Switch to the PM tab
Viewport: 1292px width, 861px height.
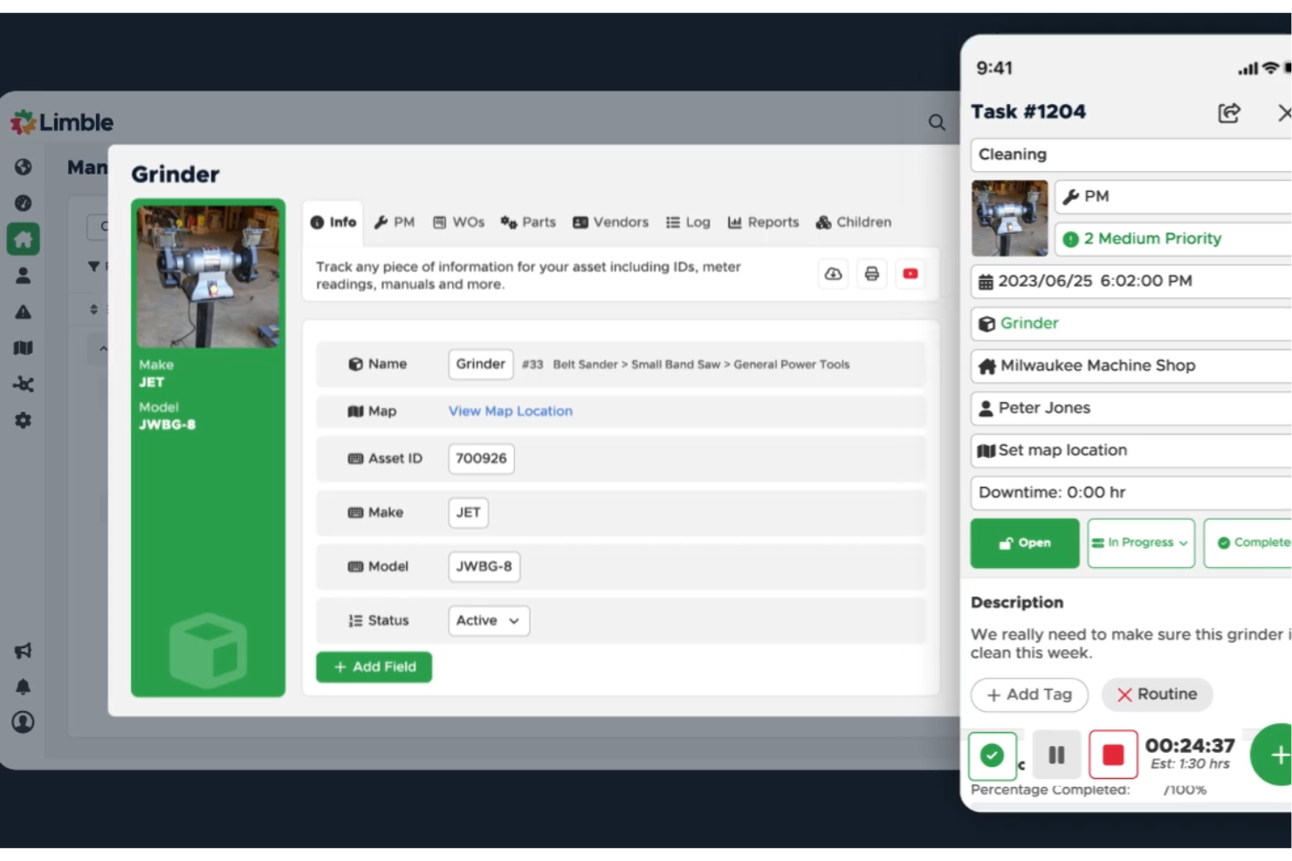395,222
